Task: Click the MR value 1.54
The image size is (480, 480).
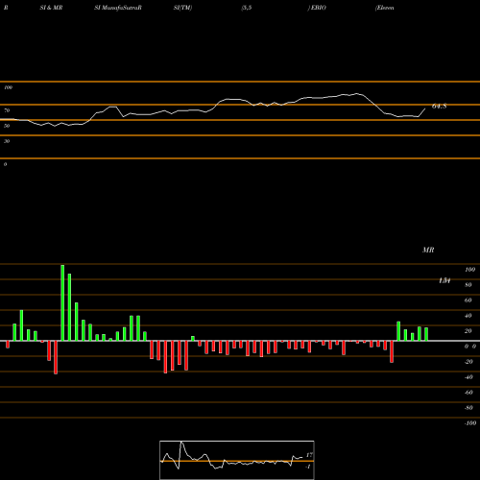Action: pyautogui.click(x=444, y=280)
